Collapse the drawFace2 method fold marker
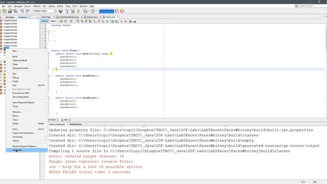 tap(49, 98)
